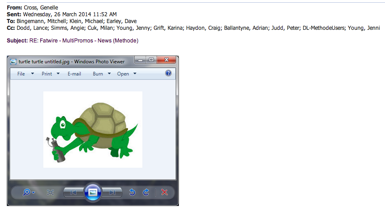Screen dimensions: 385x211
Task: Click Cc recipient Ballantyne, Adrian
Action: (x=246, y=28)
